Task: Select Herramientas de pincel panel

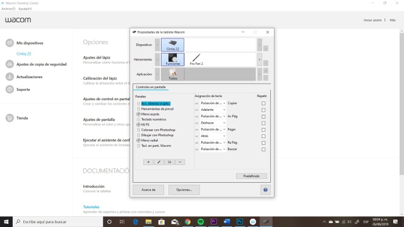Action: point(157,109)
